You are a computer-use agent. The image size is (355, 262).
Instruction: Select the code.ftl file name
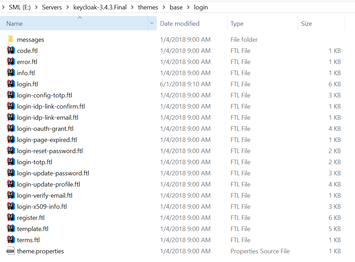(27, 51)
